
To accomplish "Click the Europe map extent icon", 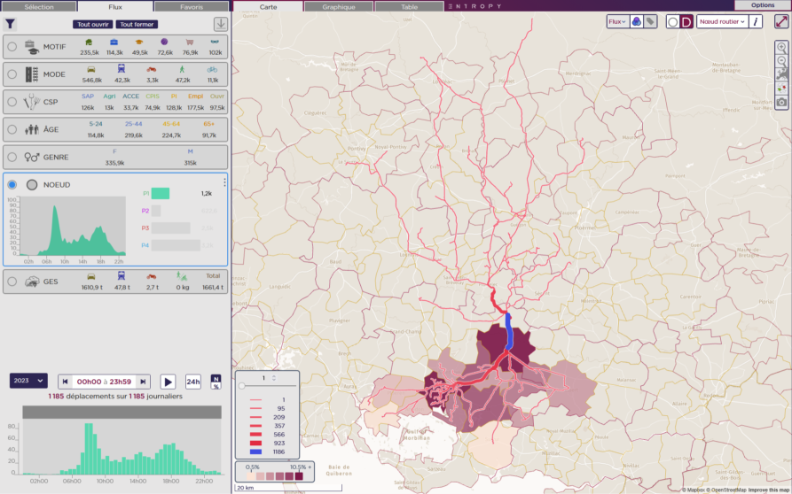I will click(x=781, y=74).
